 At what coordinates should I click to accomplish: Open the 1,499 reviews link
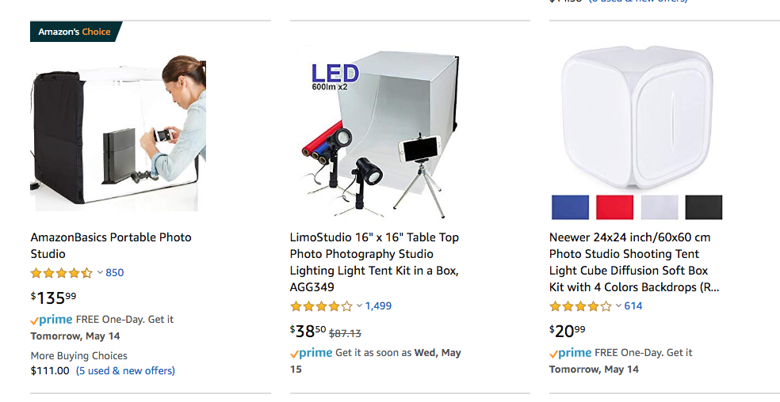tap(378, 306)
